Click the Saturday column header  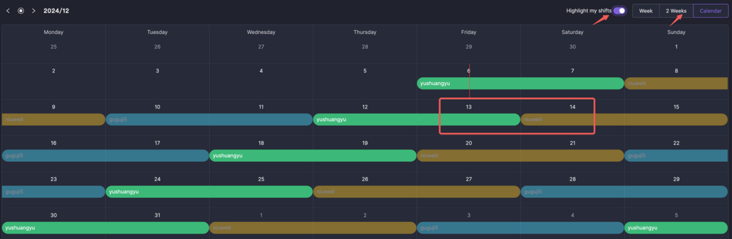click(573, 32)
